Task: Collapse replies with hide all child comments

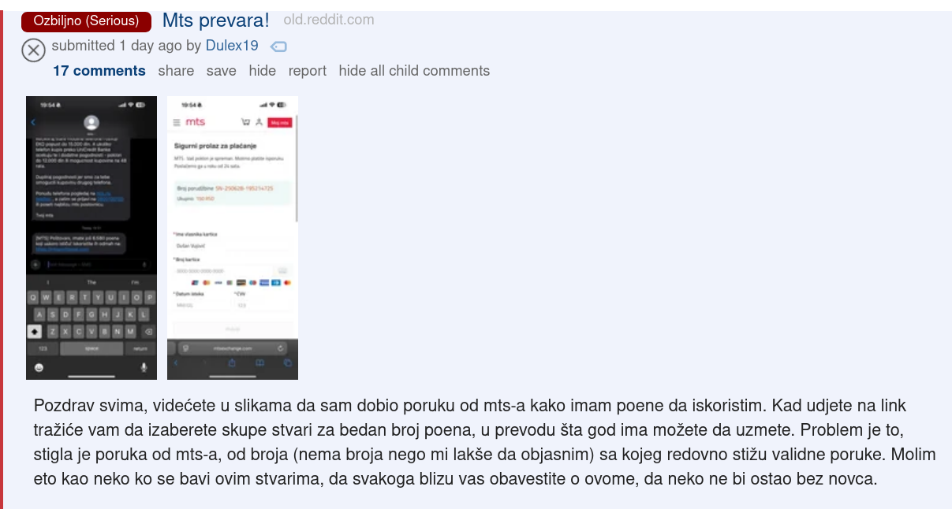Action: 414,71
